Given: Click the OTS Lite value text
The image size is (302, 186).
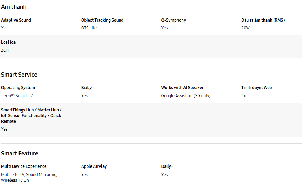Looking at the screenshot, I should [x=89, y=28].
